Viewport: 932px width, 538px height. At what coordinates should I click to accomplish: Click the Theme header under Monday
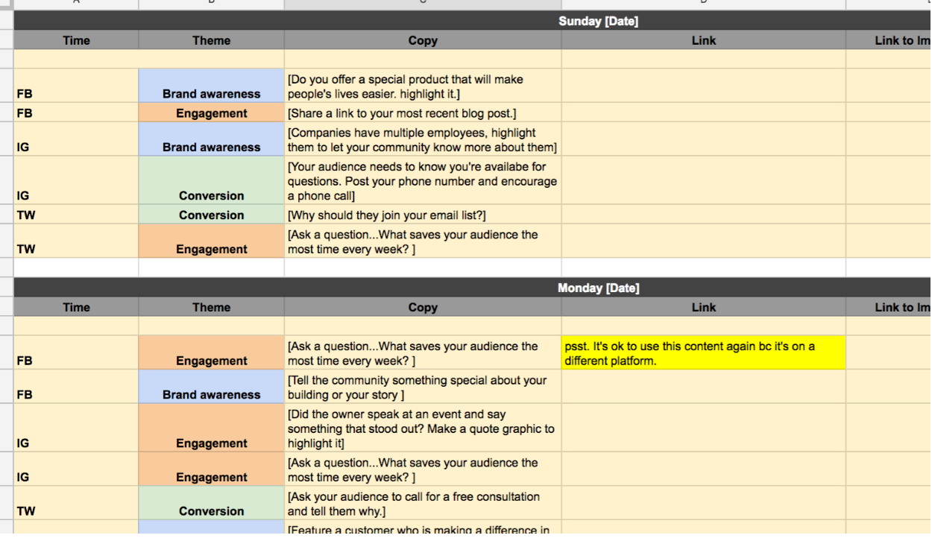(211, 307)
